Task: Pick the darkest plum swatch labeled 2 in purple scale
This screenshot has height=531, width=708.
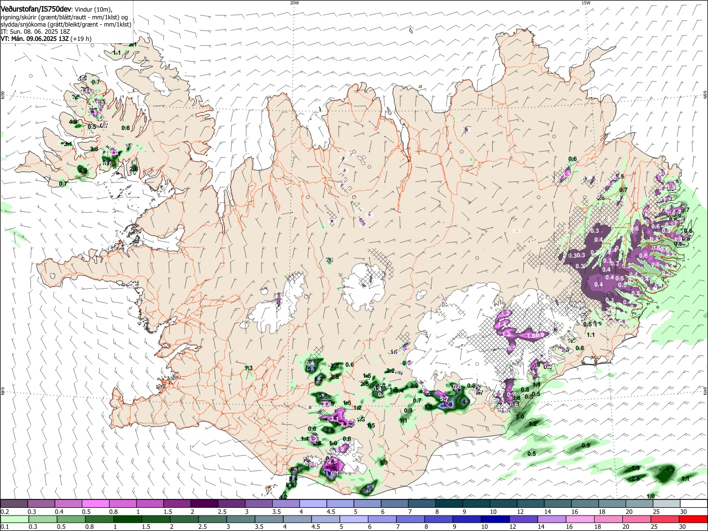Action: point(204,504)
